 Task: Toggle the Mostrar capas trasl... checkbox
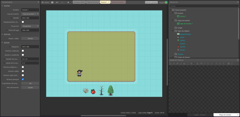23,75
